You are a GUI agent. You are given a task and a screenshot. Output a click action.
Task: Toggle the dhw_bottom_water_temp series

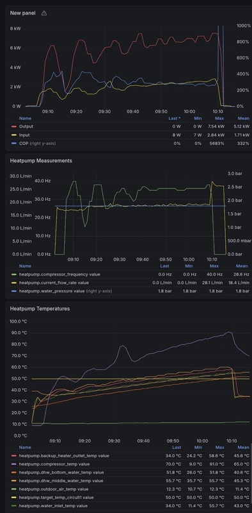coord(61,473)
